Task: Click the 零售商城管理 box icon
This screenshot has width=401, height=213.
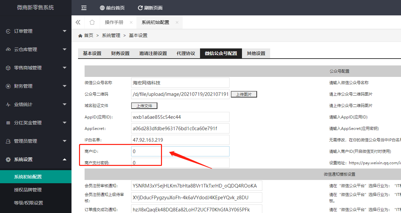Action: click(9, 68)
